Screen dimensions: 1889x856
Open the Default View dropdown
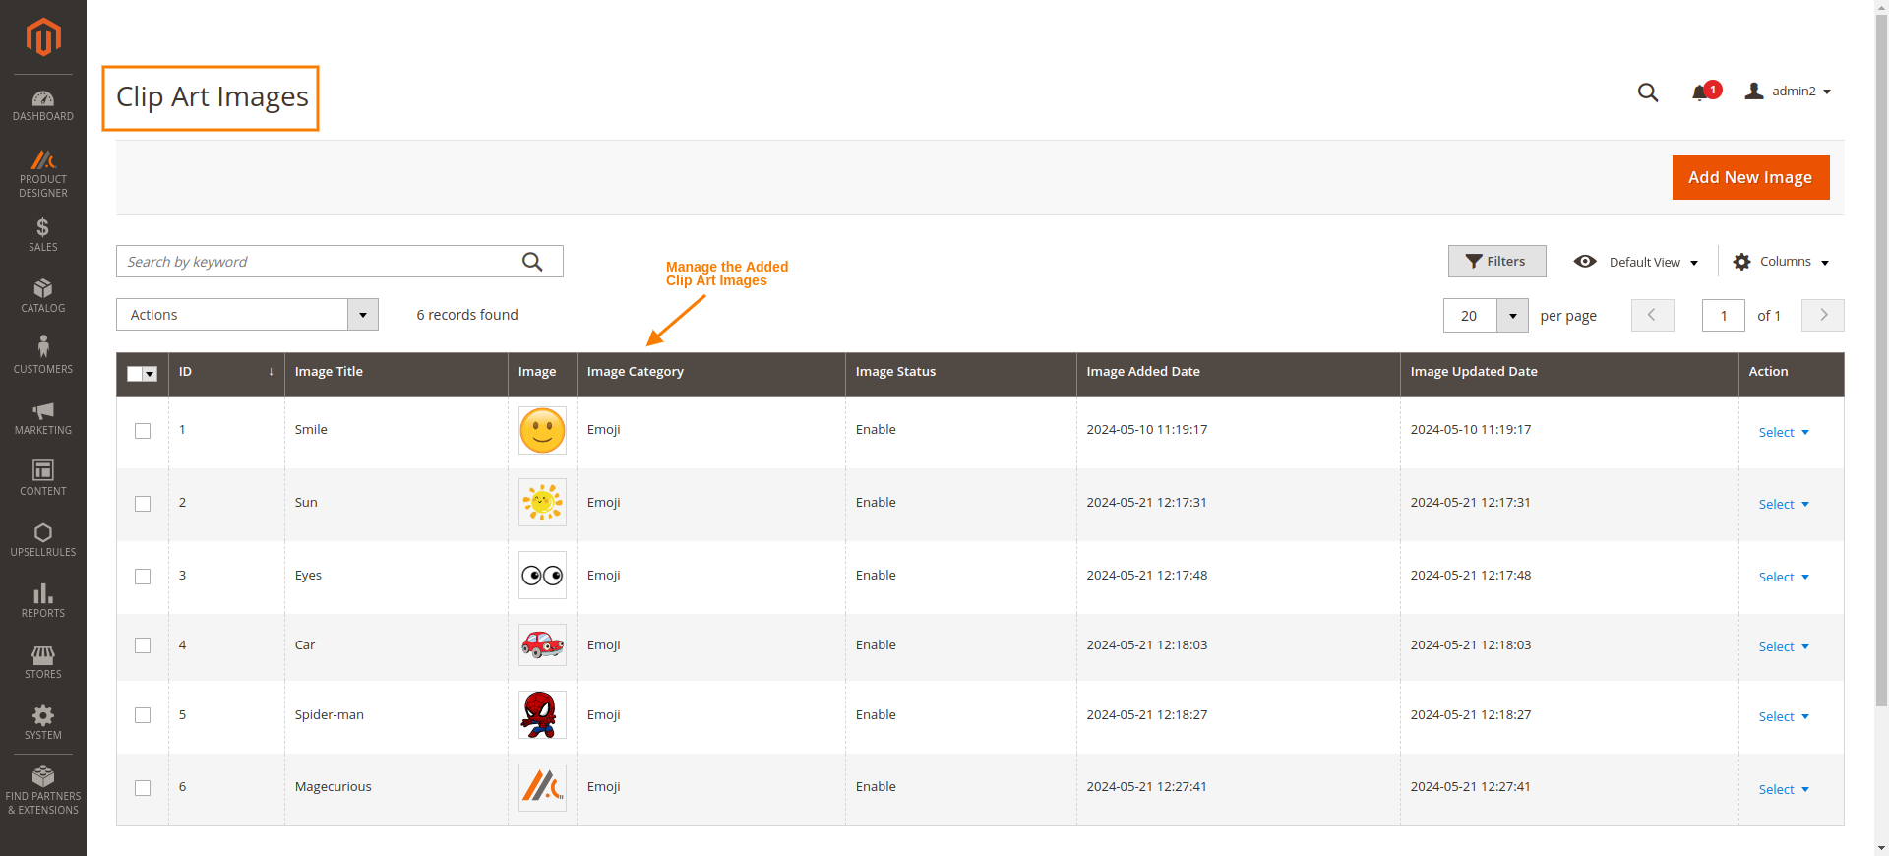click(1636, 262)
